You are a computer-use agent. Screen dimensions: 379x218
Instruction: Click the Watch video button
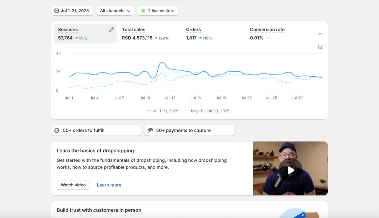point(73,185)
